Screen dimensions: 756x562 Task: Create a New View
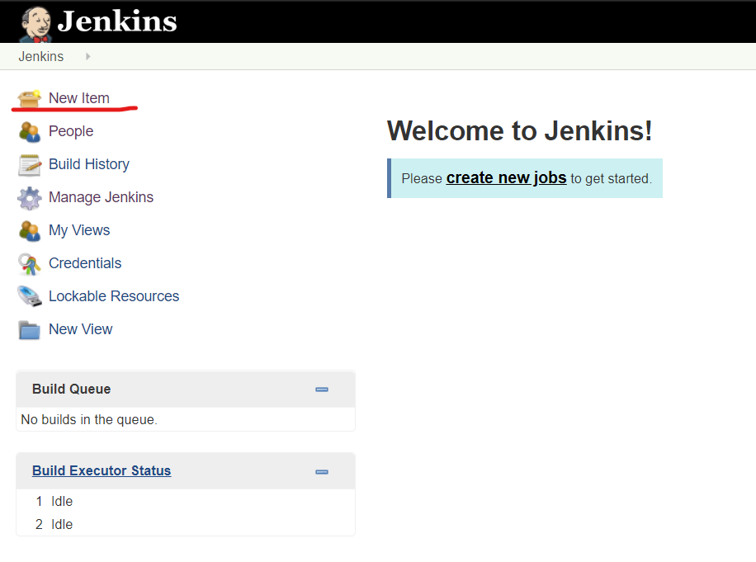click(x=81, y=329)
